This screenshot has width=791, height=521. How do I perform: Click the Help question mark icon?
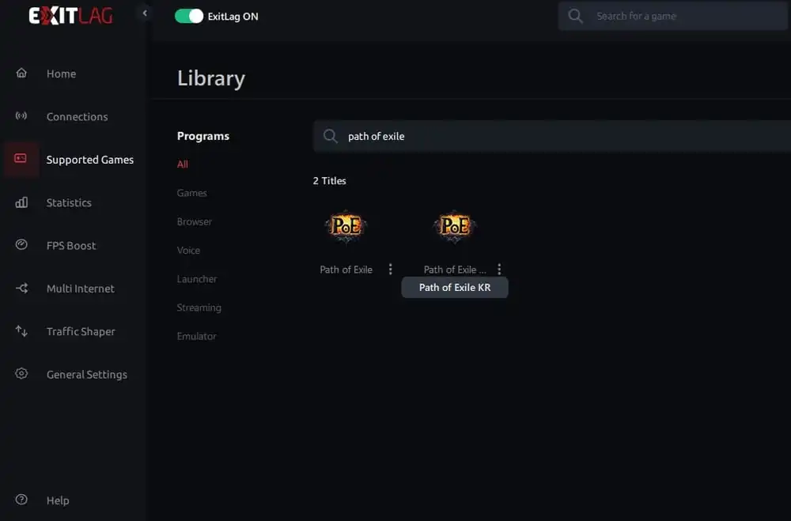coord(21,500)
